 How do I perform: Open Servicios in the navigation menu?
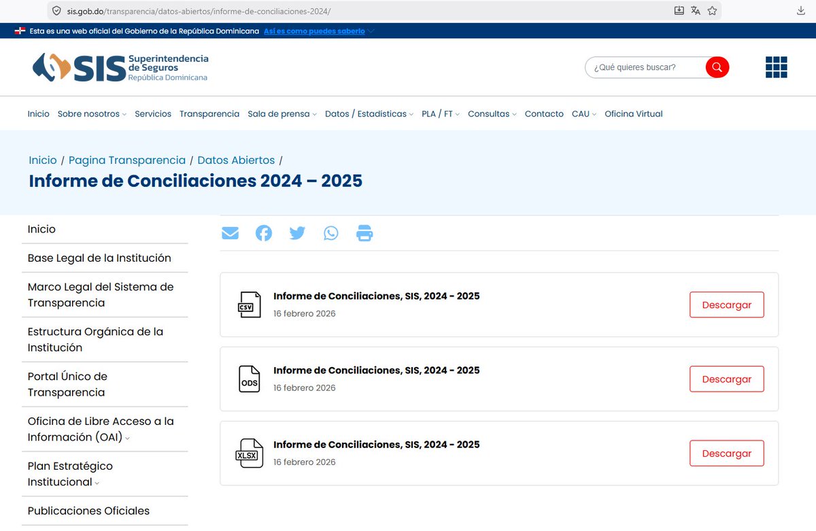(153, 114)
